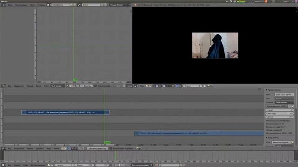Click the Начало start frame field
298x167 pixels.
point(65,165)
